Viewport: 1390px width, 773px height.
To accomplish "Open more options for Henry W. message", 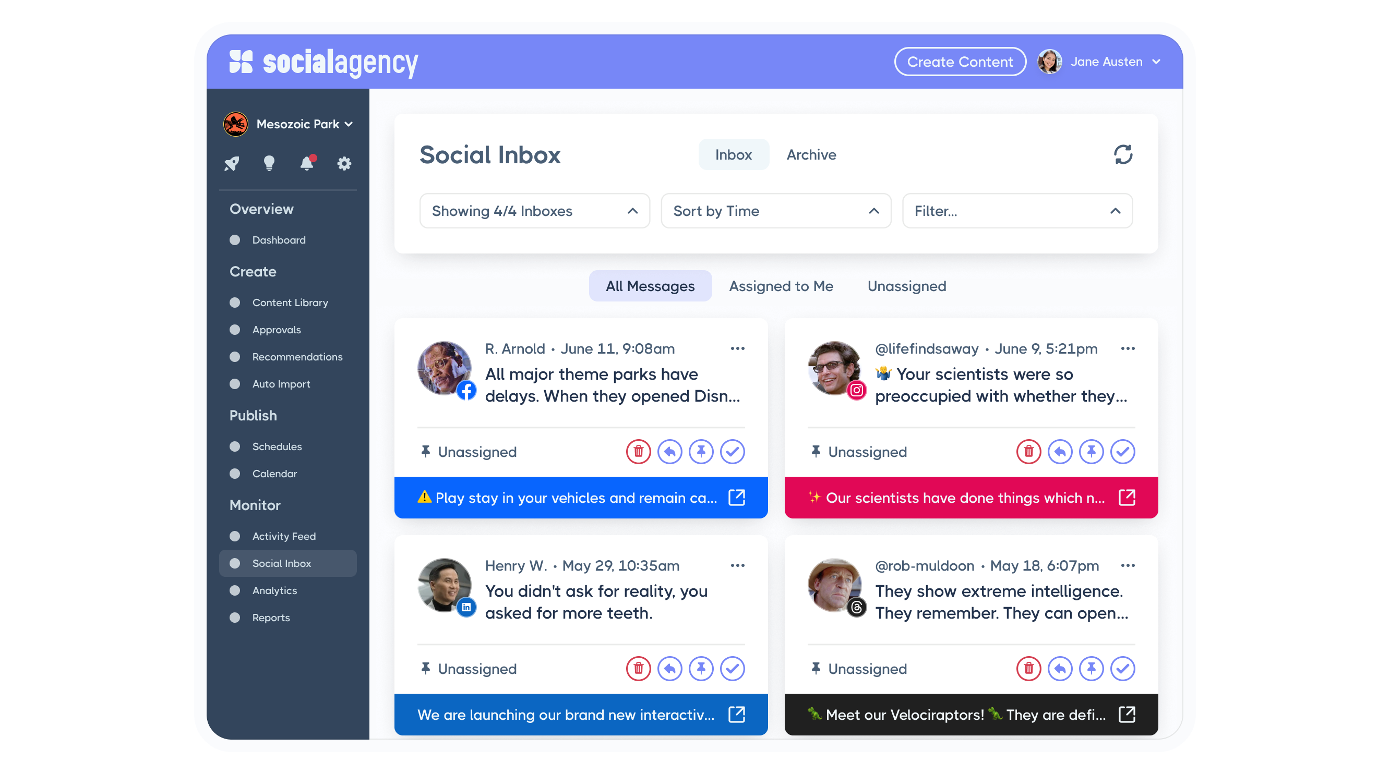I will (x=737, y=565).
